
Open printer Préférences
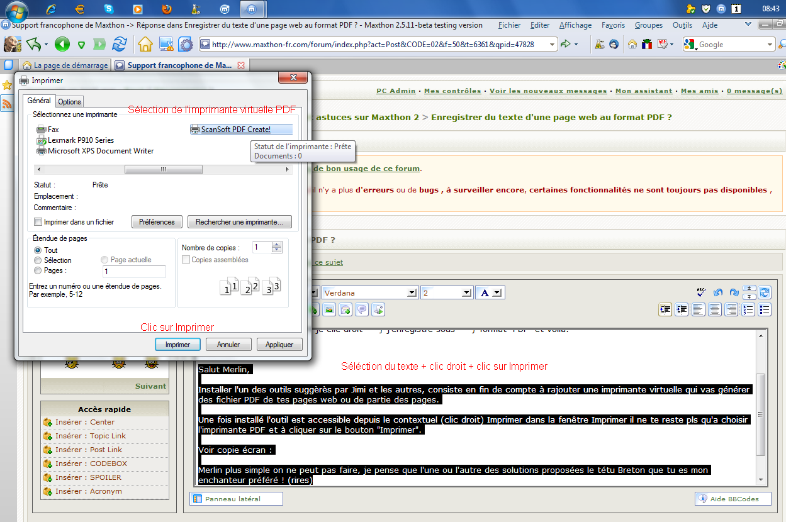(x=157, y=222)
